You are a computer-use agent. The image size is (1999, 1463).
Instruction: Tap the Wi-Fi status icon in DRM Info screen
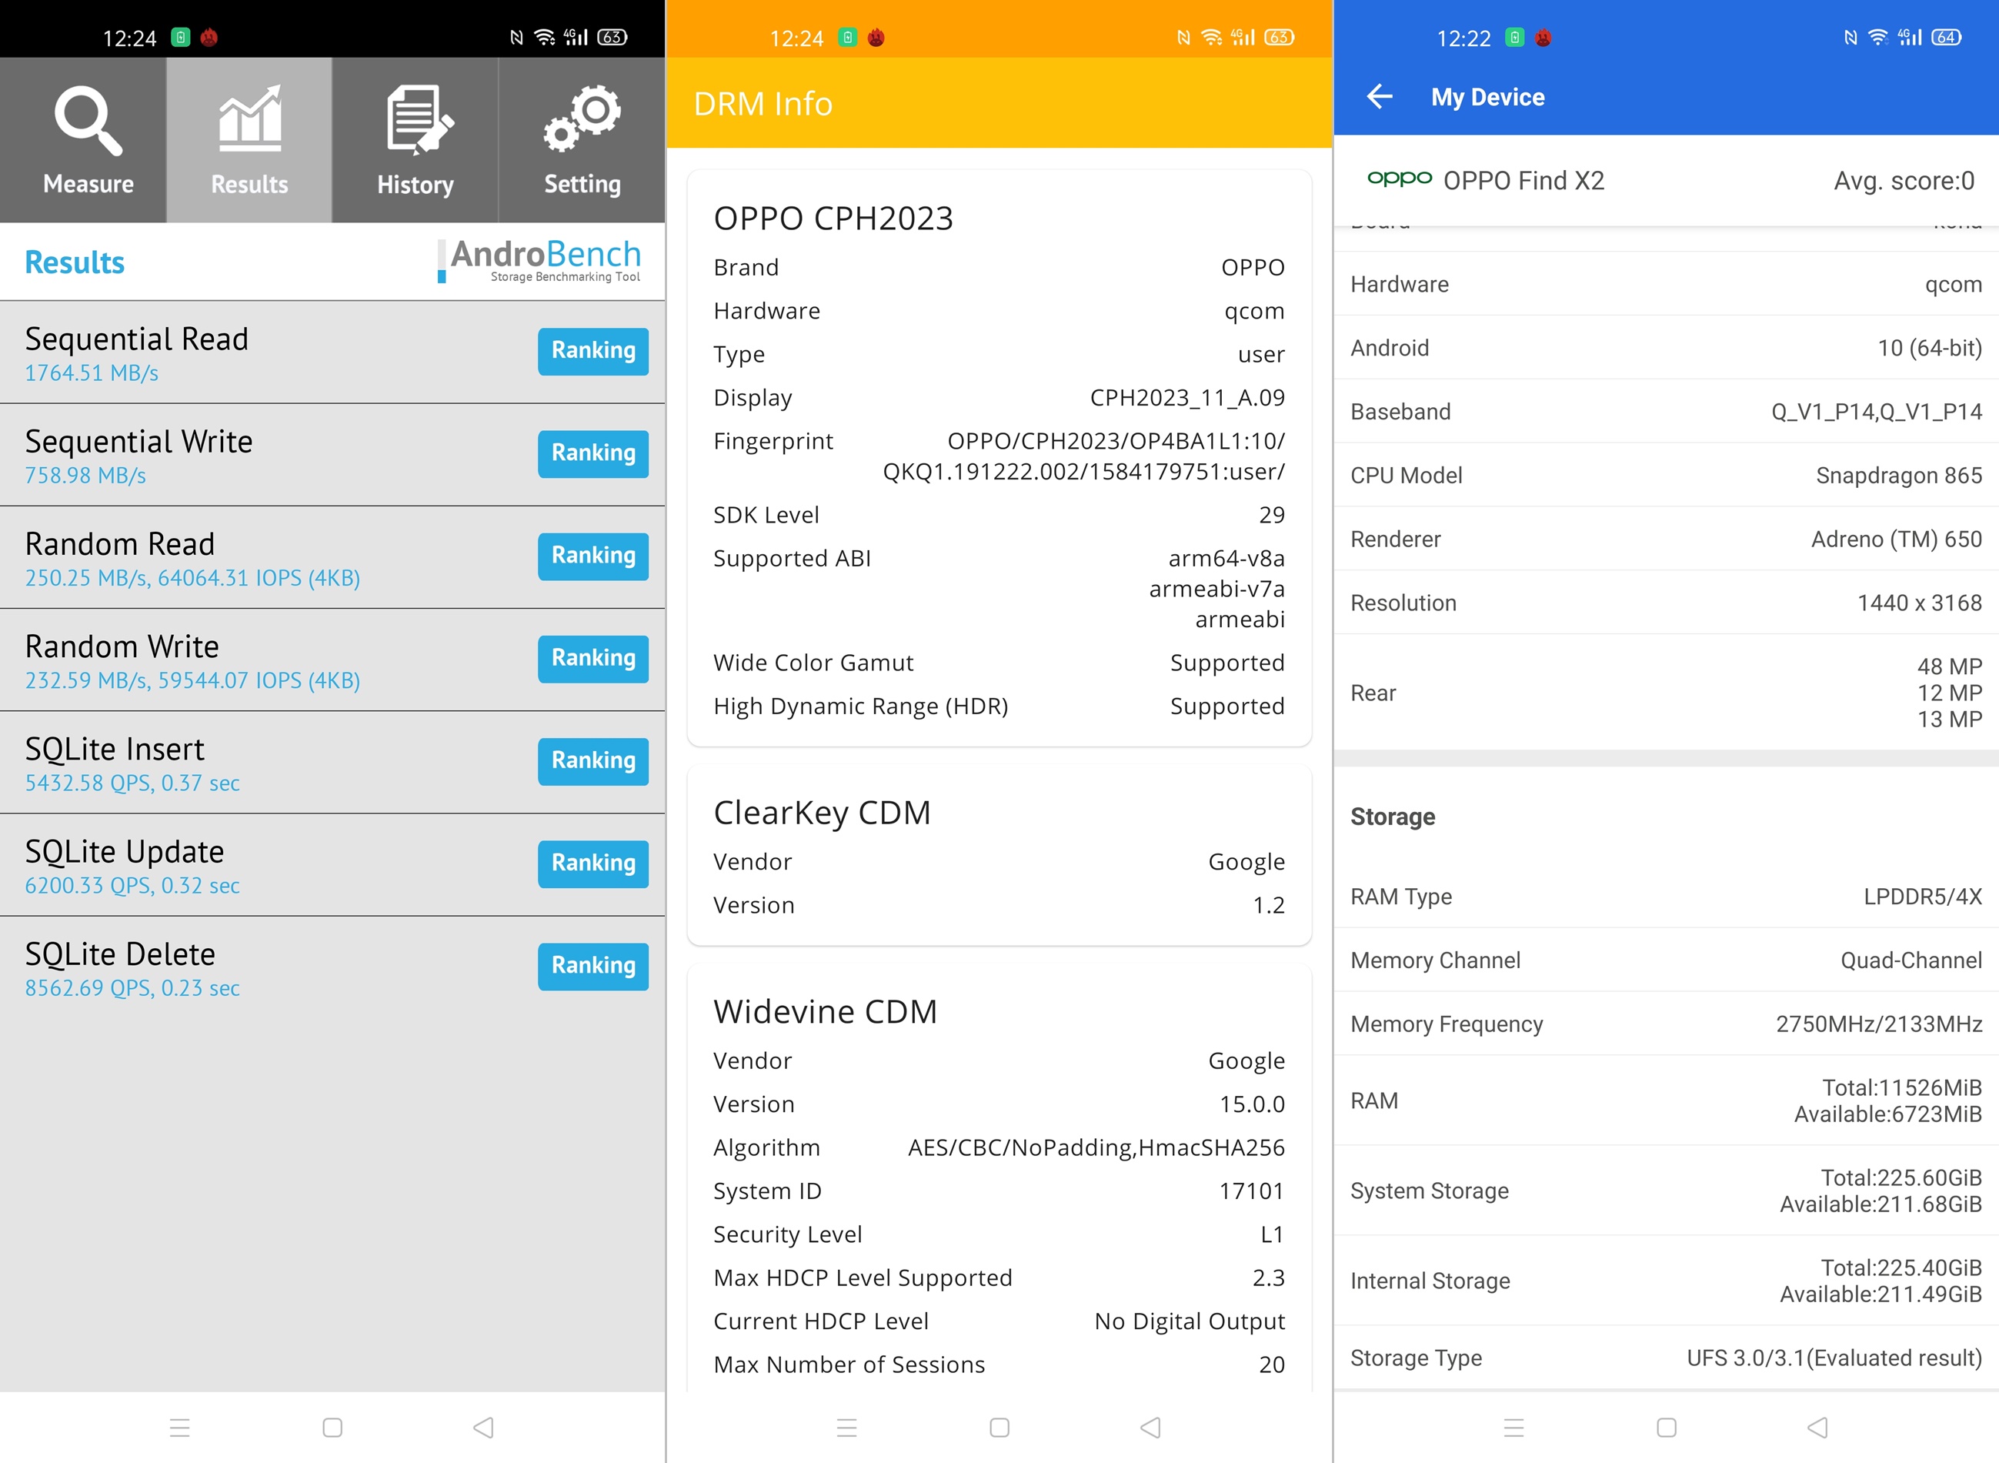coord(1211,37)
